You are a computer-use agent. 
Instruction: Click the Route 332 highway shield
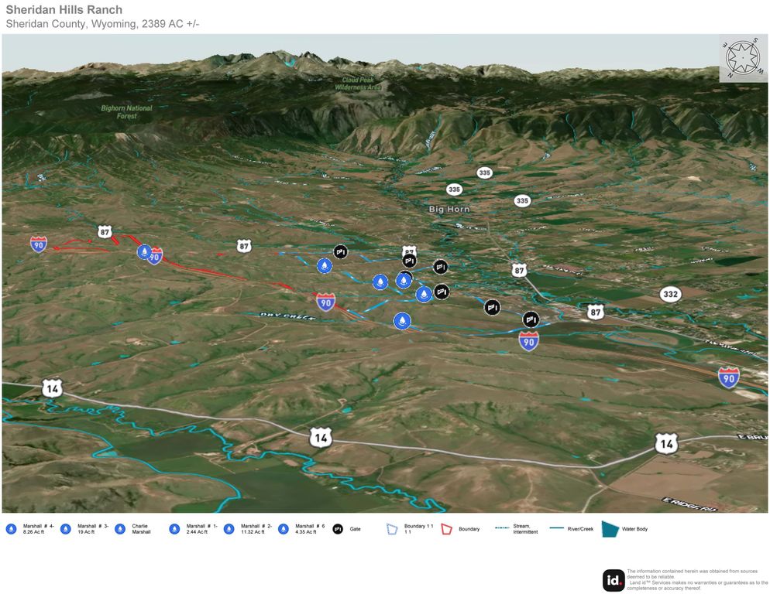pos(670,294)
